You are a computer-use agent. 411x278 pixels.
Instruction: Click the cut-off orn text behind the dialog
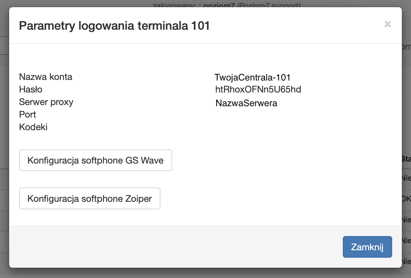coord(406,47)
